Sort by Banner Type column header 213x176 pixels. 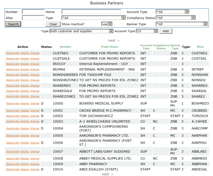click(175, 47)
